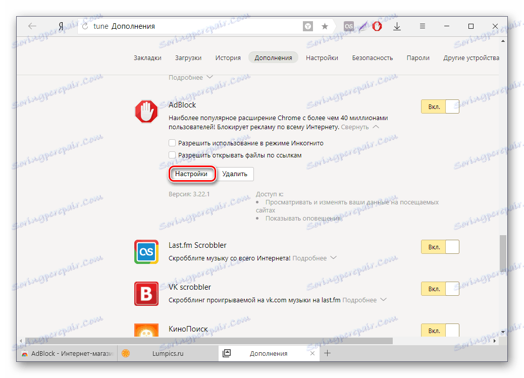This screenshot has width=524, height=378.
Task: Click the scroll up arrow
Action: coord(503,41)
